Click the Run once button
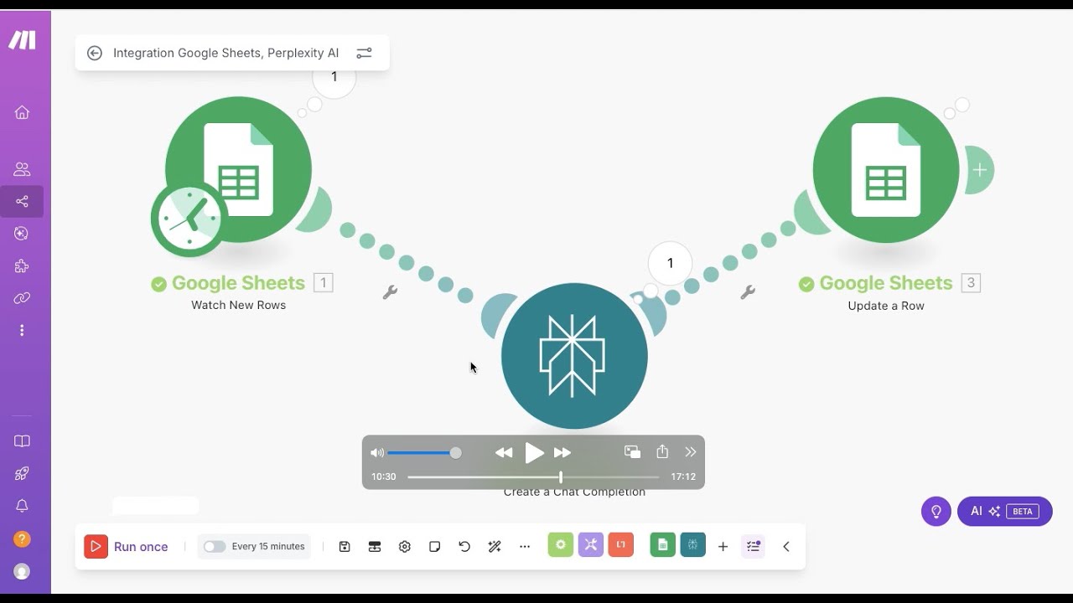The height and width of the screenshot is (603, 1073). point(127,547)
